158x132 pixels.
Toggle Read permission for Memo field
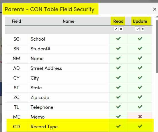click(x=118, y=117)
